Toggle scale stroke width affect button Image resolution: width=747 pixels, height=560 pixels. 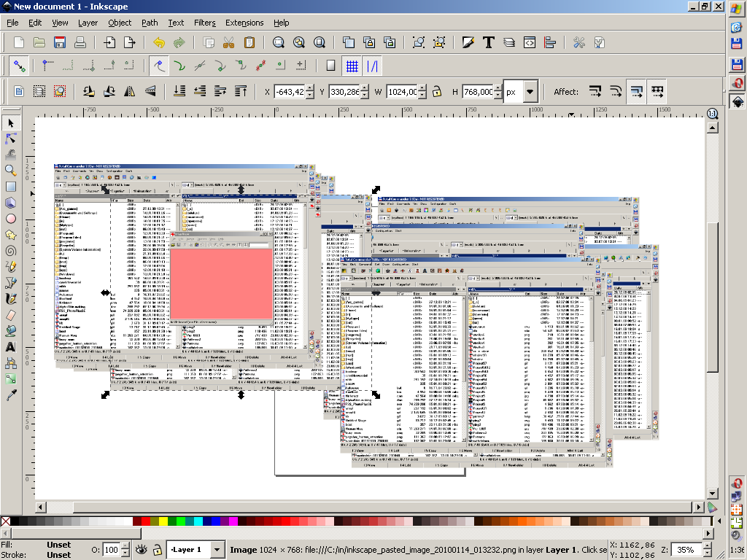(x=595, y=91)
